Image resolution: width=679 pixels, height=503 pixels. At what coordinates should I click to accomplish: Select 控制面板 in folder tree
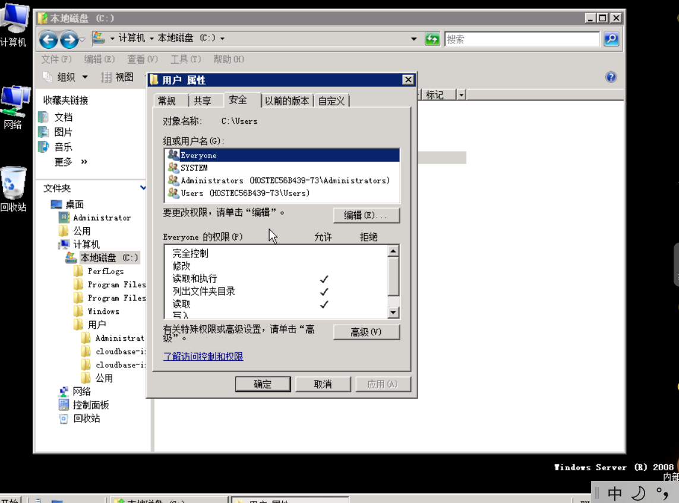pyautogui.click(x=90, y=405)
